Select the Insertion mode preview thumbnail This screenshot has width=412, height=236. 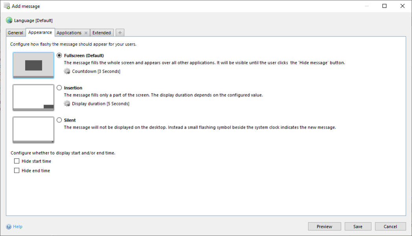tap(33, 97)
